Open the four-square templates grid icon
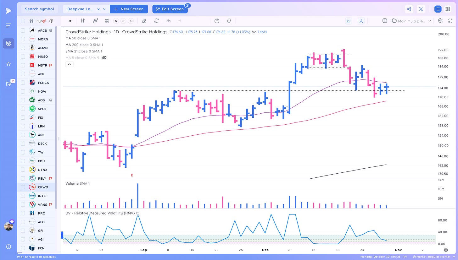Image resolution: width=458 pixels, height=260 pixels. point(107,21)
